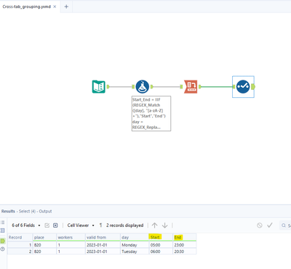Click the place column header
The height and width of the screenshot is (269, 291).
(x=44, y=237)
